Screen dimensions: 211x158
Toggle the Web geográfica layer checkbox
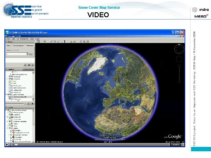tap(10, 112)
